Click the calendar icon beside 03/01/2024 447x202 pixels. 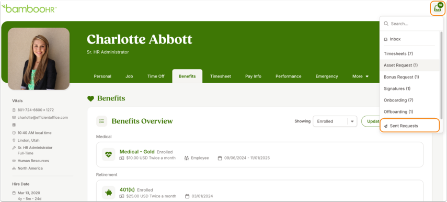coord(187,196)
